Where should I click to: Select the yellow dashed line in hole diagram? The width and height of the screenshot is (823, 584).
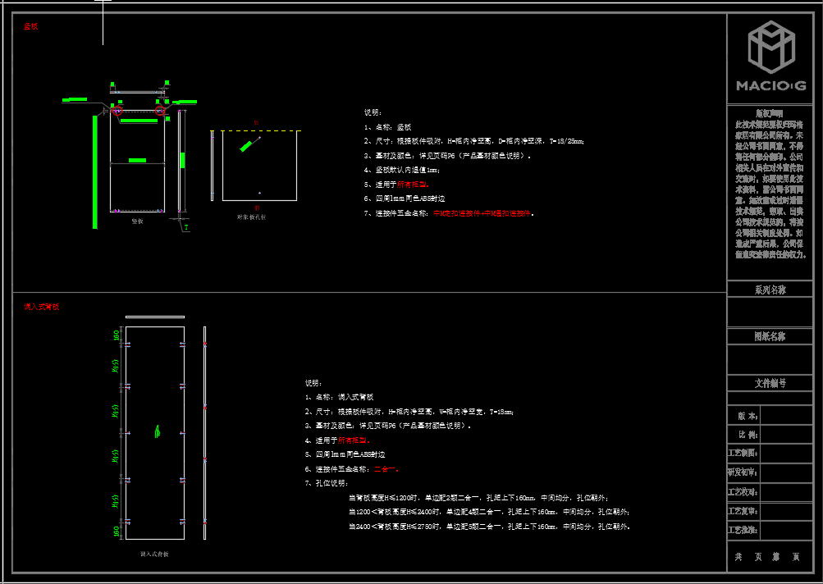click(257, 130)
